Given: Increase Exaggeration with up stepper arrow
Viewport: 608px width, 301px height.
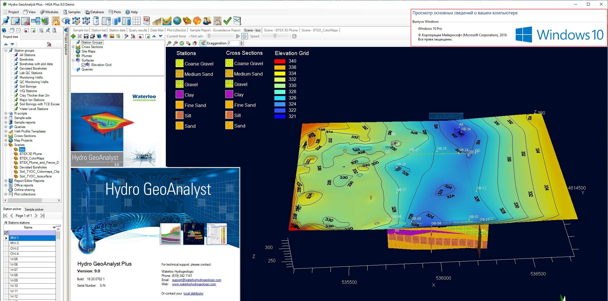Looking at the screenshot, I should (242, 42).
